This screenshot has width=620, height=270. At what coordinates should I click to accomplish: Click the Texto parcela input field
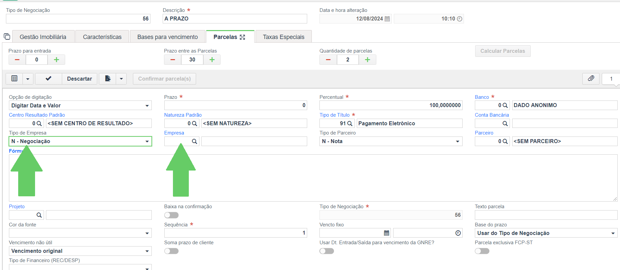pyautogui.click(x=546, y=215)
